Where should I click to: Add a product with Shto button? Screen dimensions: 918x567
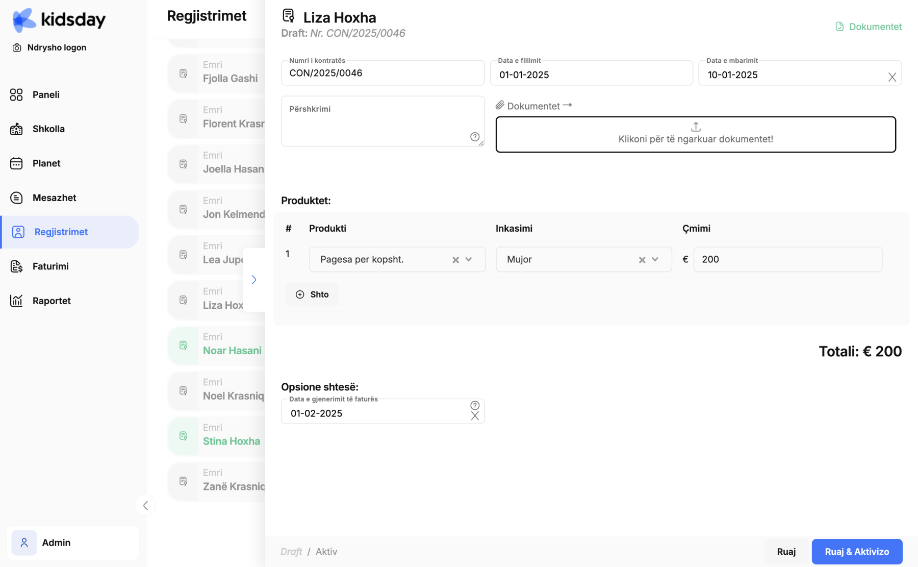coord(312,294)
